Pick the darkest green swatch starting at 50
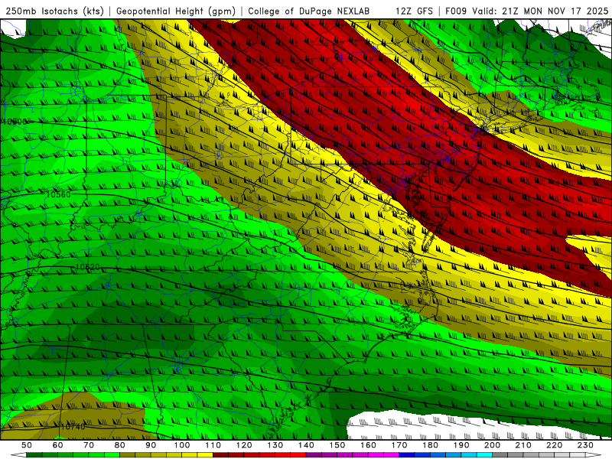 [34, 454]
